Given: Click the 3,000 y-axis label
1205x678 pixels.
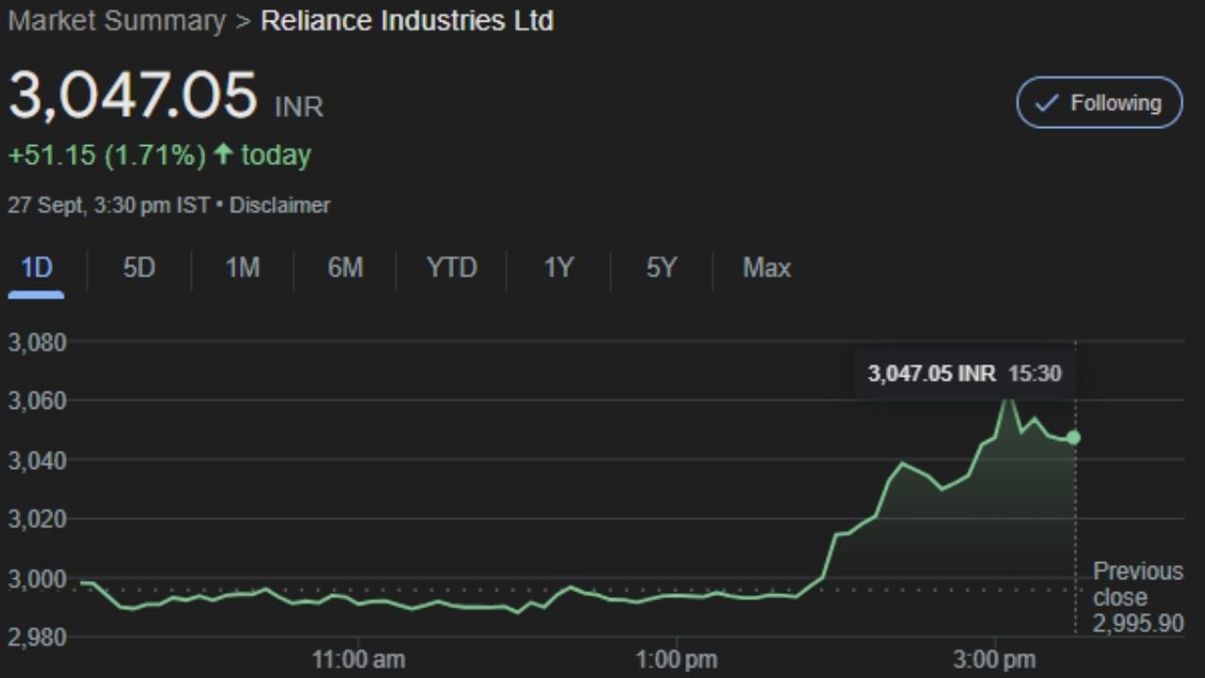Looking at the screenshot, I should [38, 578].
